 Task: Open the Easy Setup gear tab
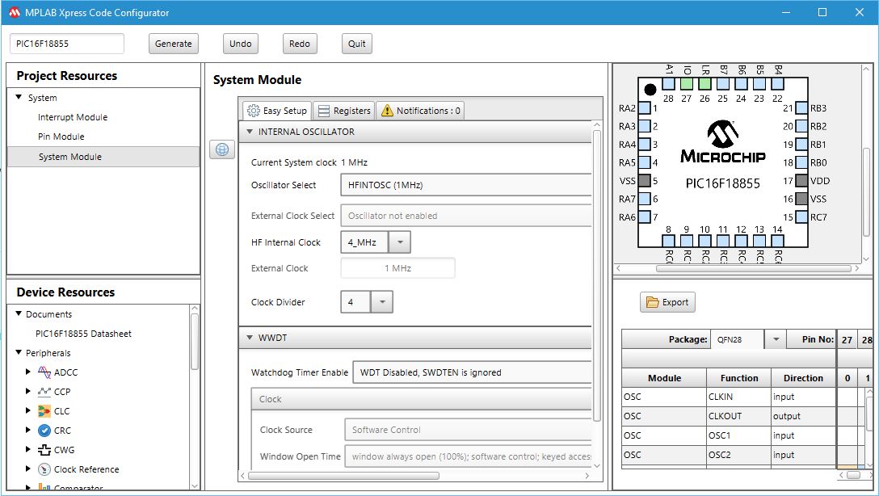click(x=277, y=111)
